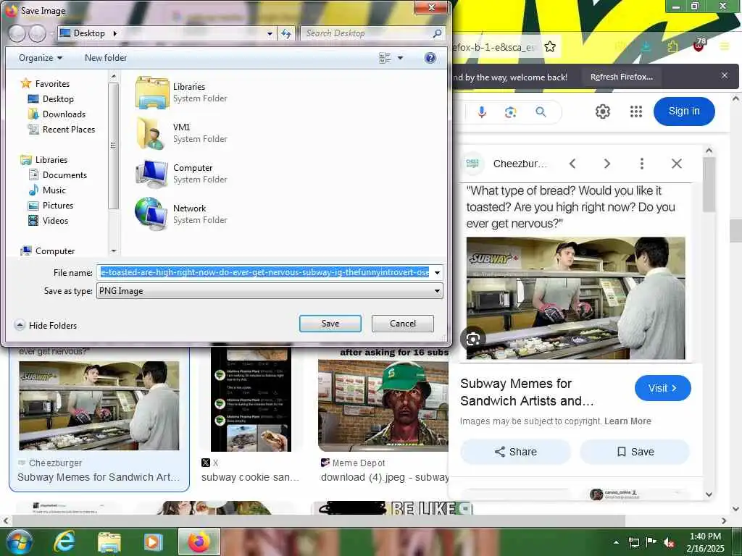This screenshot has width=742, height=556.
Task: Open Internet Explorer from the taskbar
Action: (x=64, y=542)
